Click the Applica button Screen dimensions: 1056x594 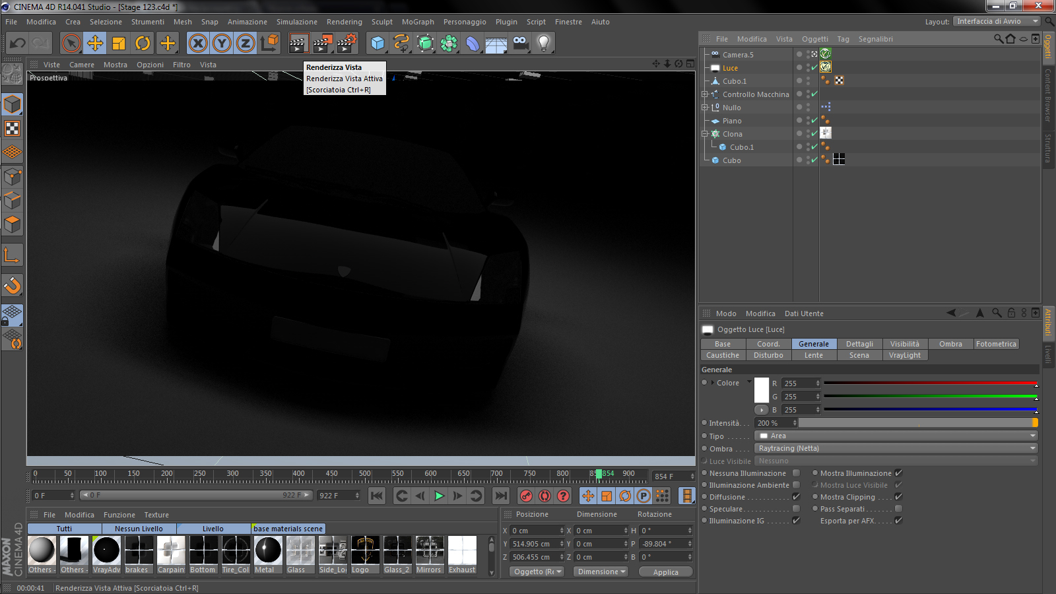[x=665, y=572]
